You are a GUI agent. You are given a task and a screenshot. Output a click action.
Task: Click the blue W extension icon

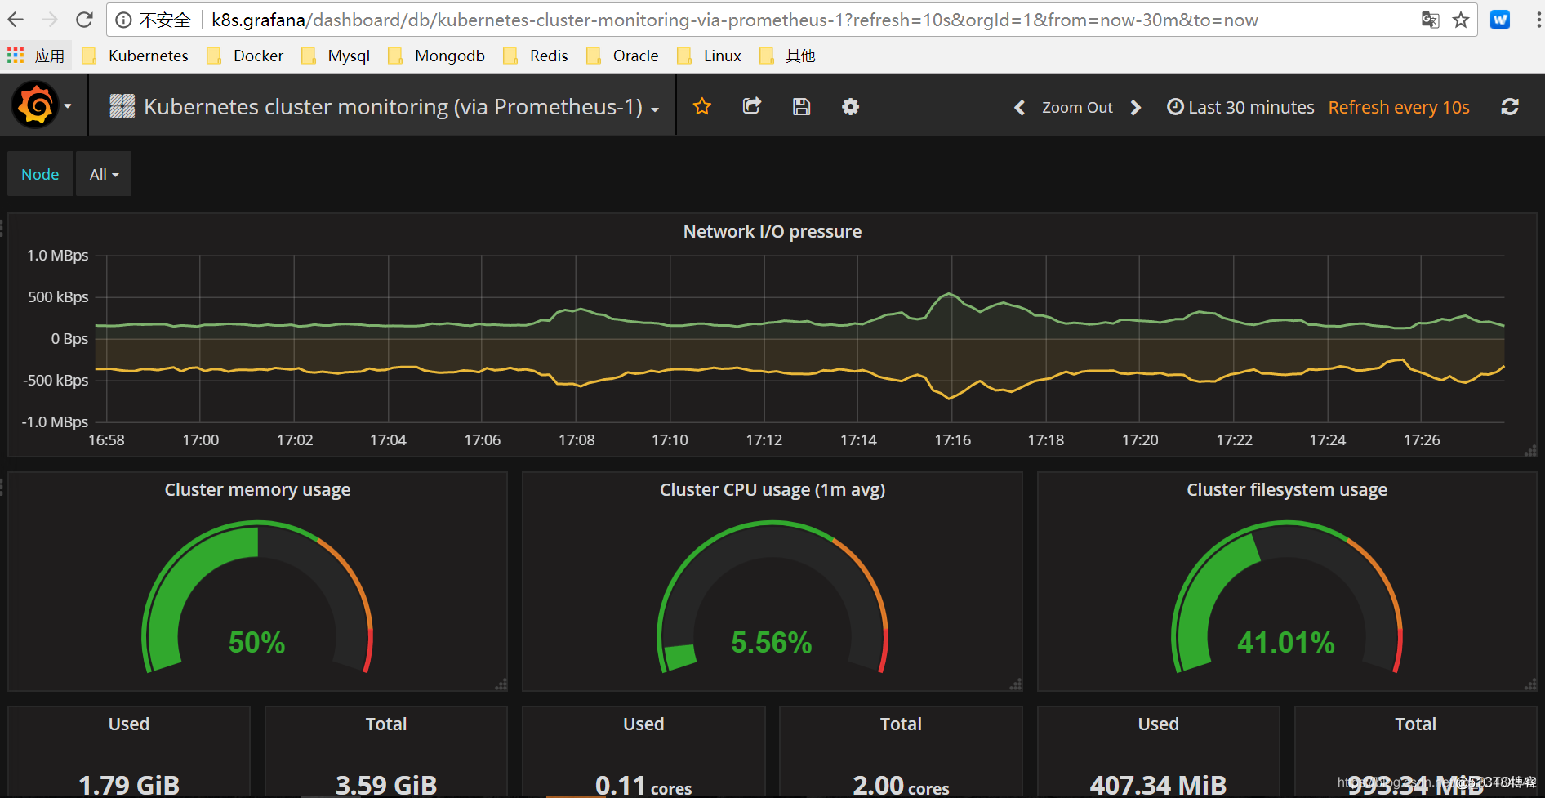(1500, 20)
